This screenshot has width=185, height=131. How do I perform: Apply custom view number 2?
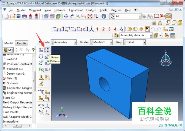(x=103, y=29)
